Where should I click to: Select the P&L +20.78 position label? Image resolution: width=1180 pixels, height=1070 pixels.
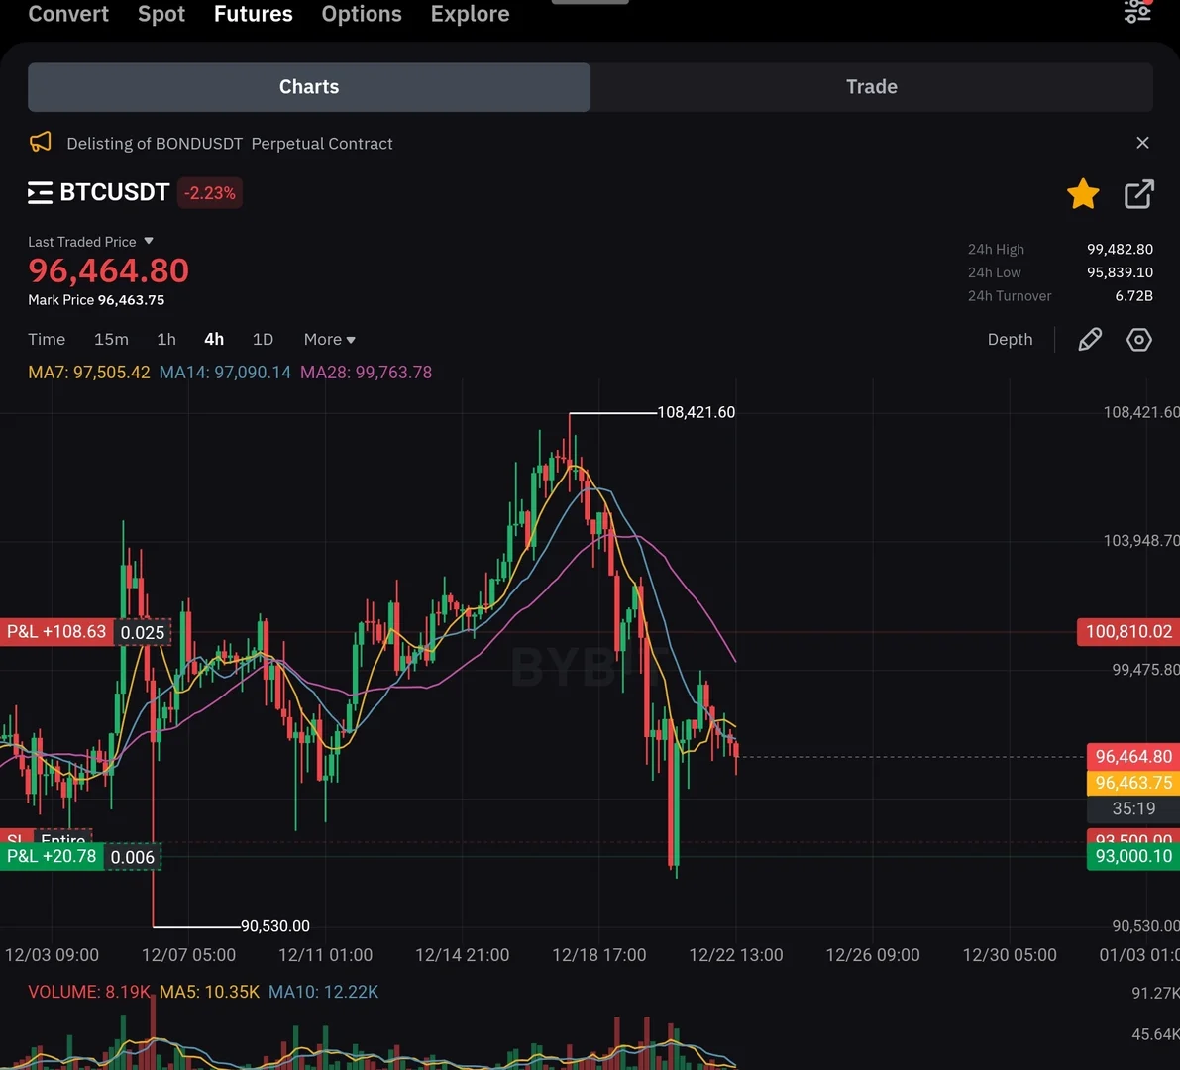[52, 856]
